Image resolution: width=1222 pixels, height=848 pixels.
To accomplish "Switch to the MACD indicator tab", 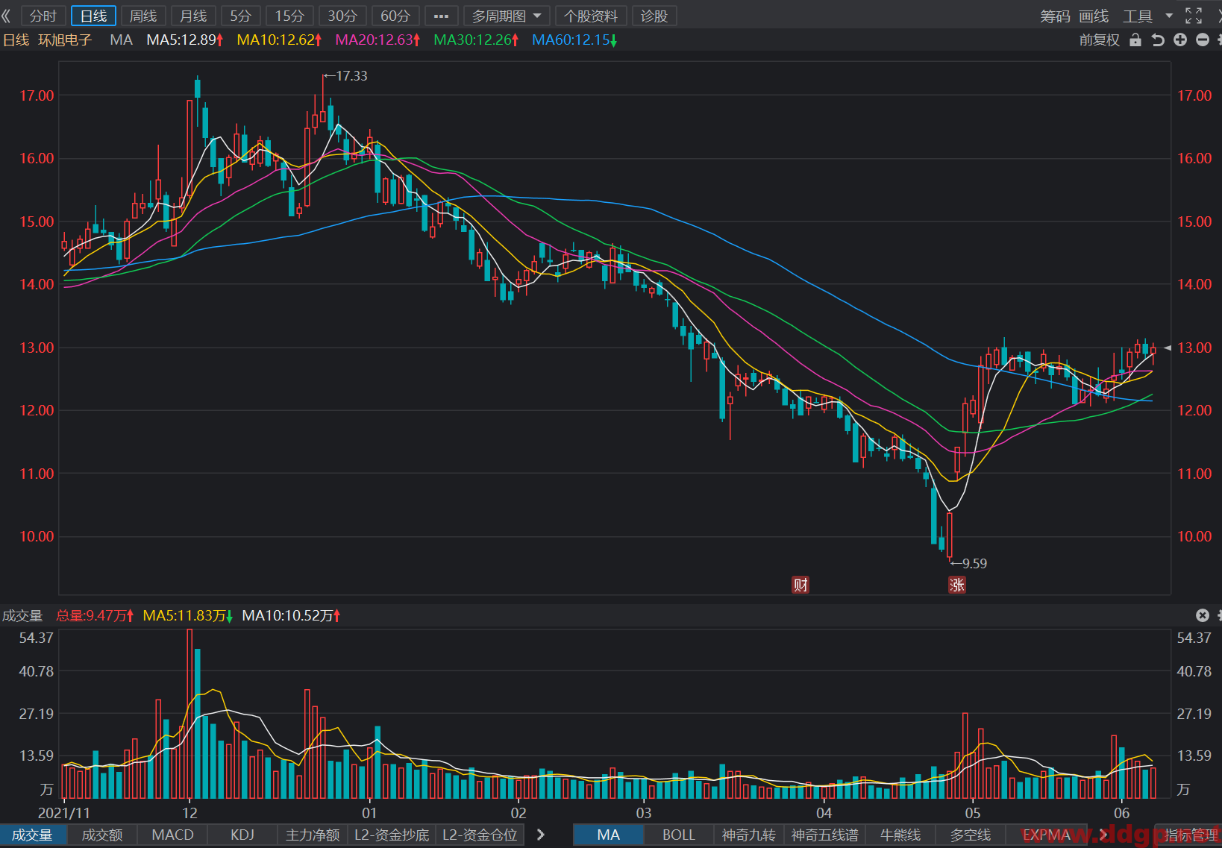I will (172, 835).
